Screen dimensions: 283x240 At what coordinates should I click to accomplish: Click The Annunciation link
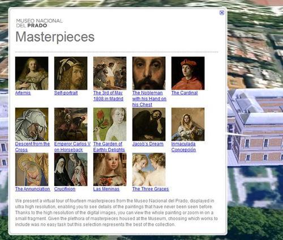33,189
